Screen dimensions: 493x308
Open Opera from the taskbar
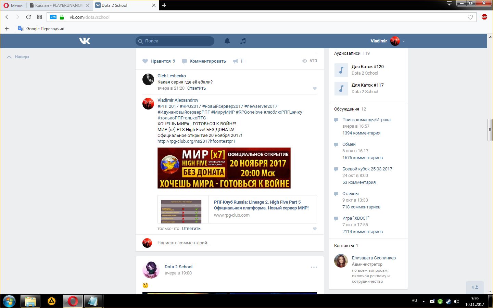[x=73, y=301]
